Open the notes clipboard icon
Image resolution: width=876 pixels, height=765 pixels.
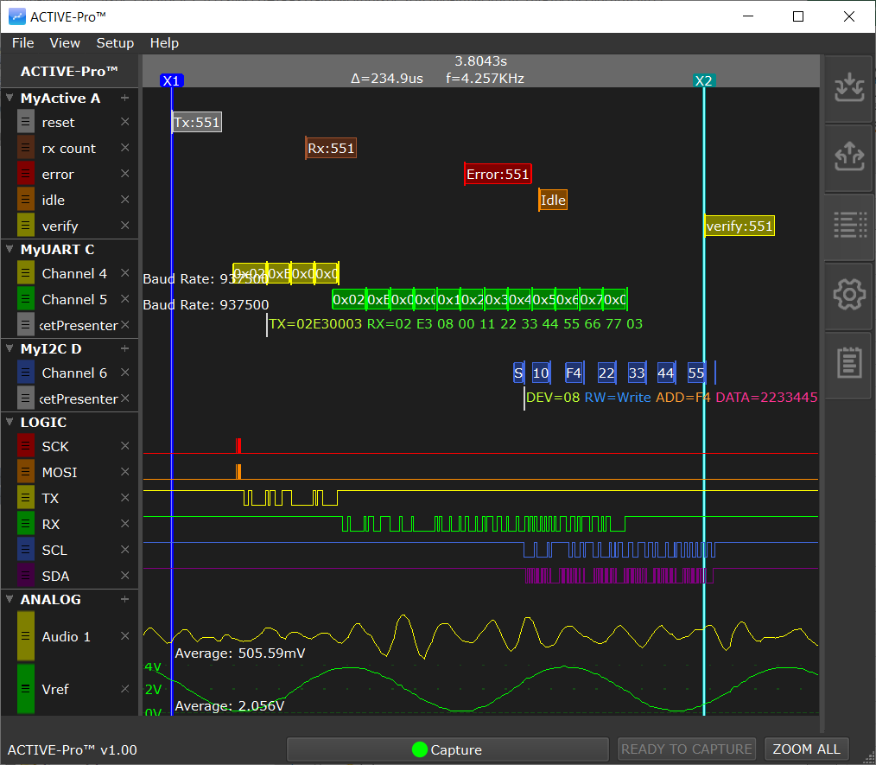(848, 363)
